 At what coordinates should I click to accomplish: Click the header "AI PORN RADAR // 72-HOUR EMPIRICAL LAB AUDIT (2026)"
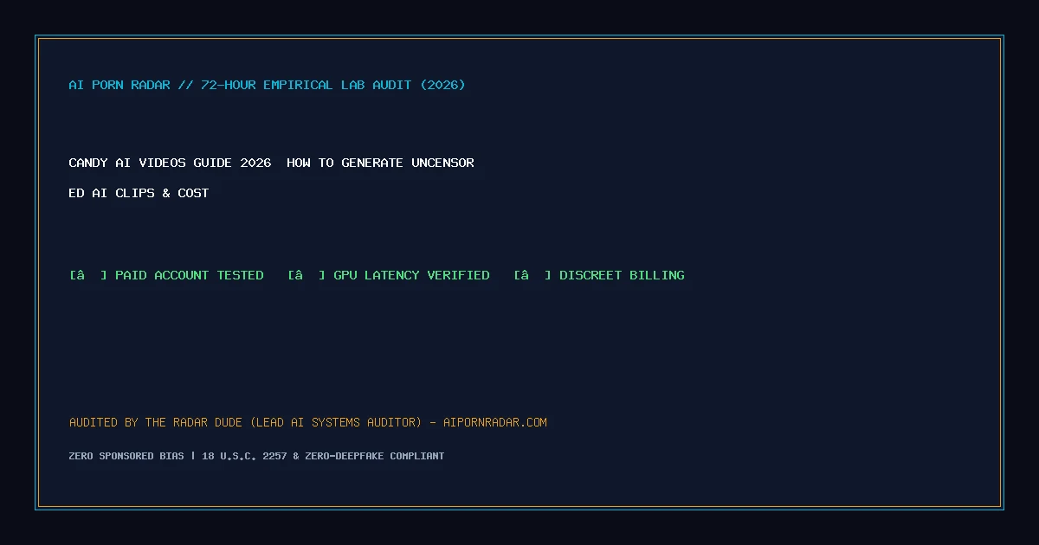coord(267,85)
